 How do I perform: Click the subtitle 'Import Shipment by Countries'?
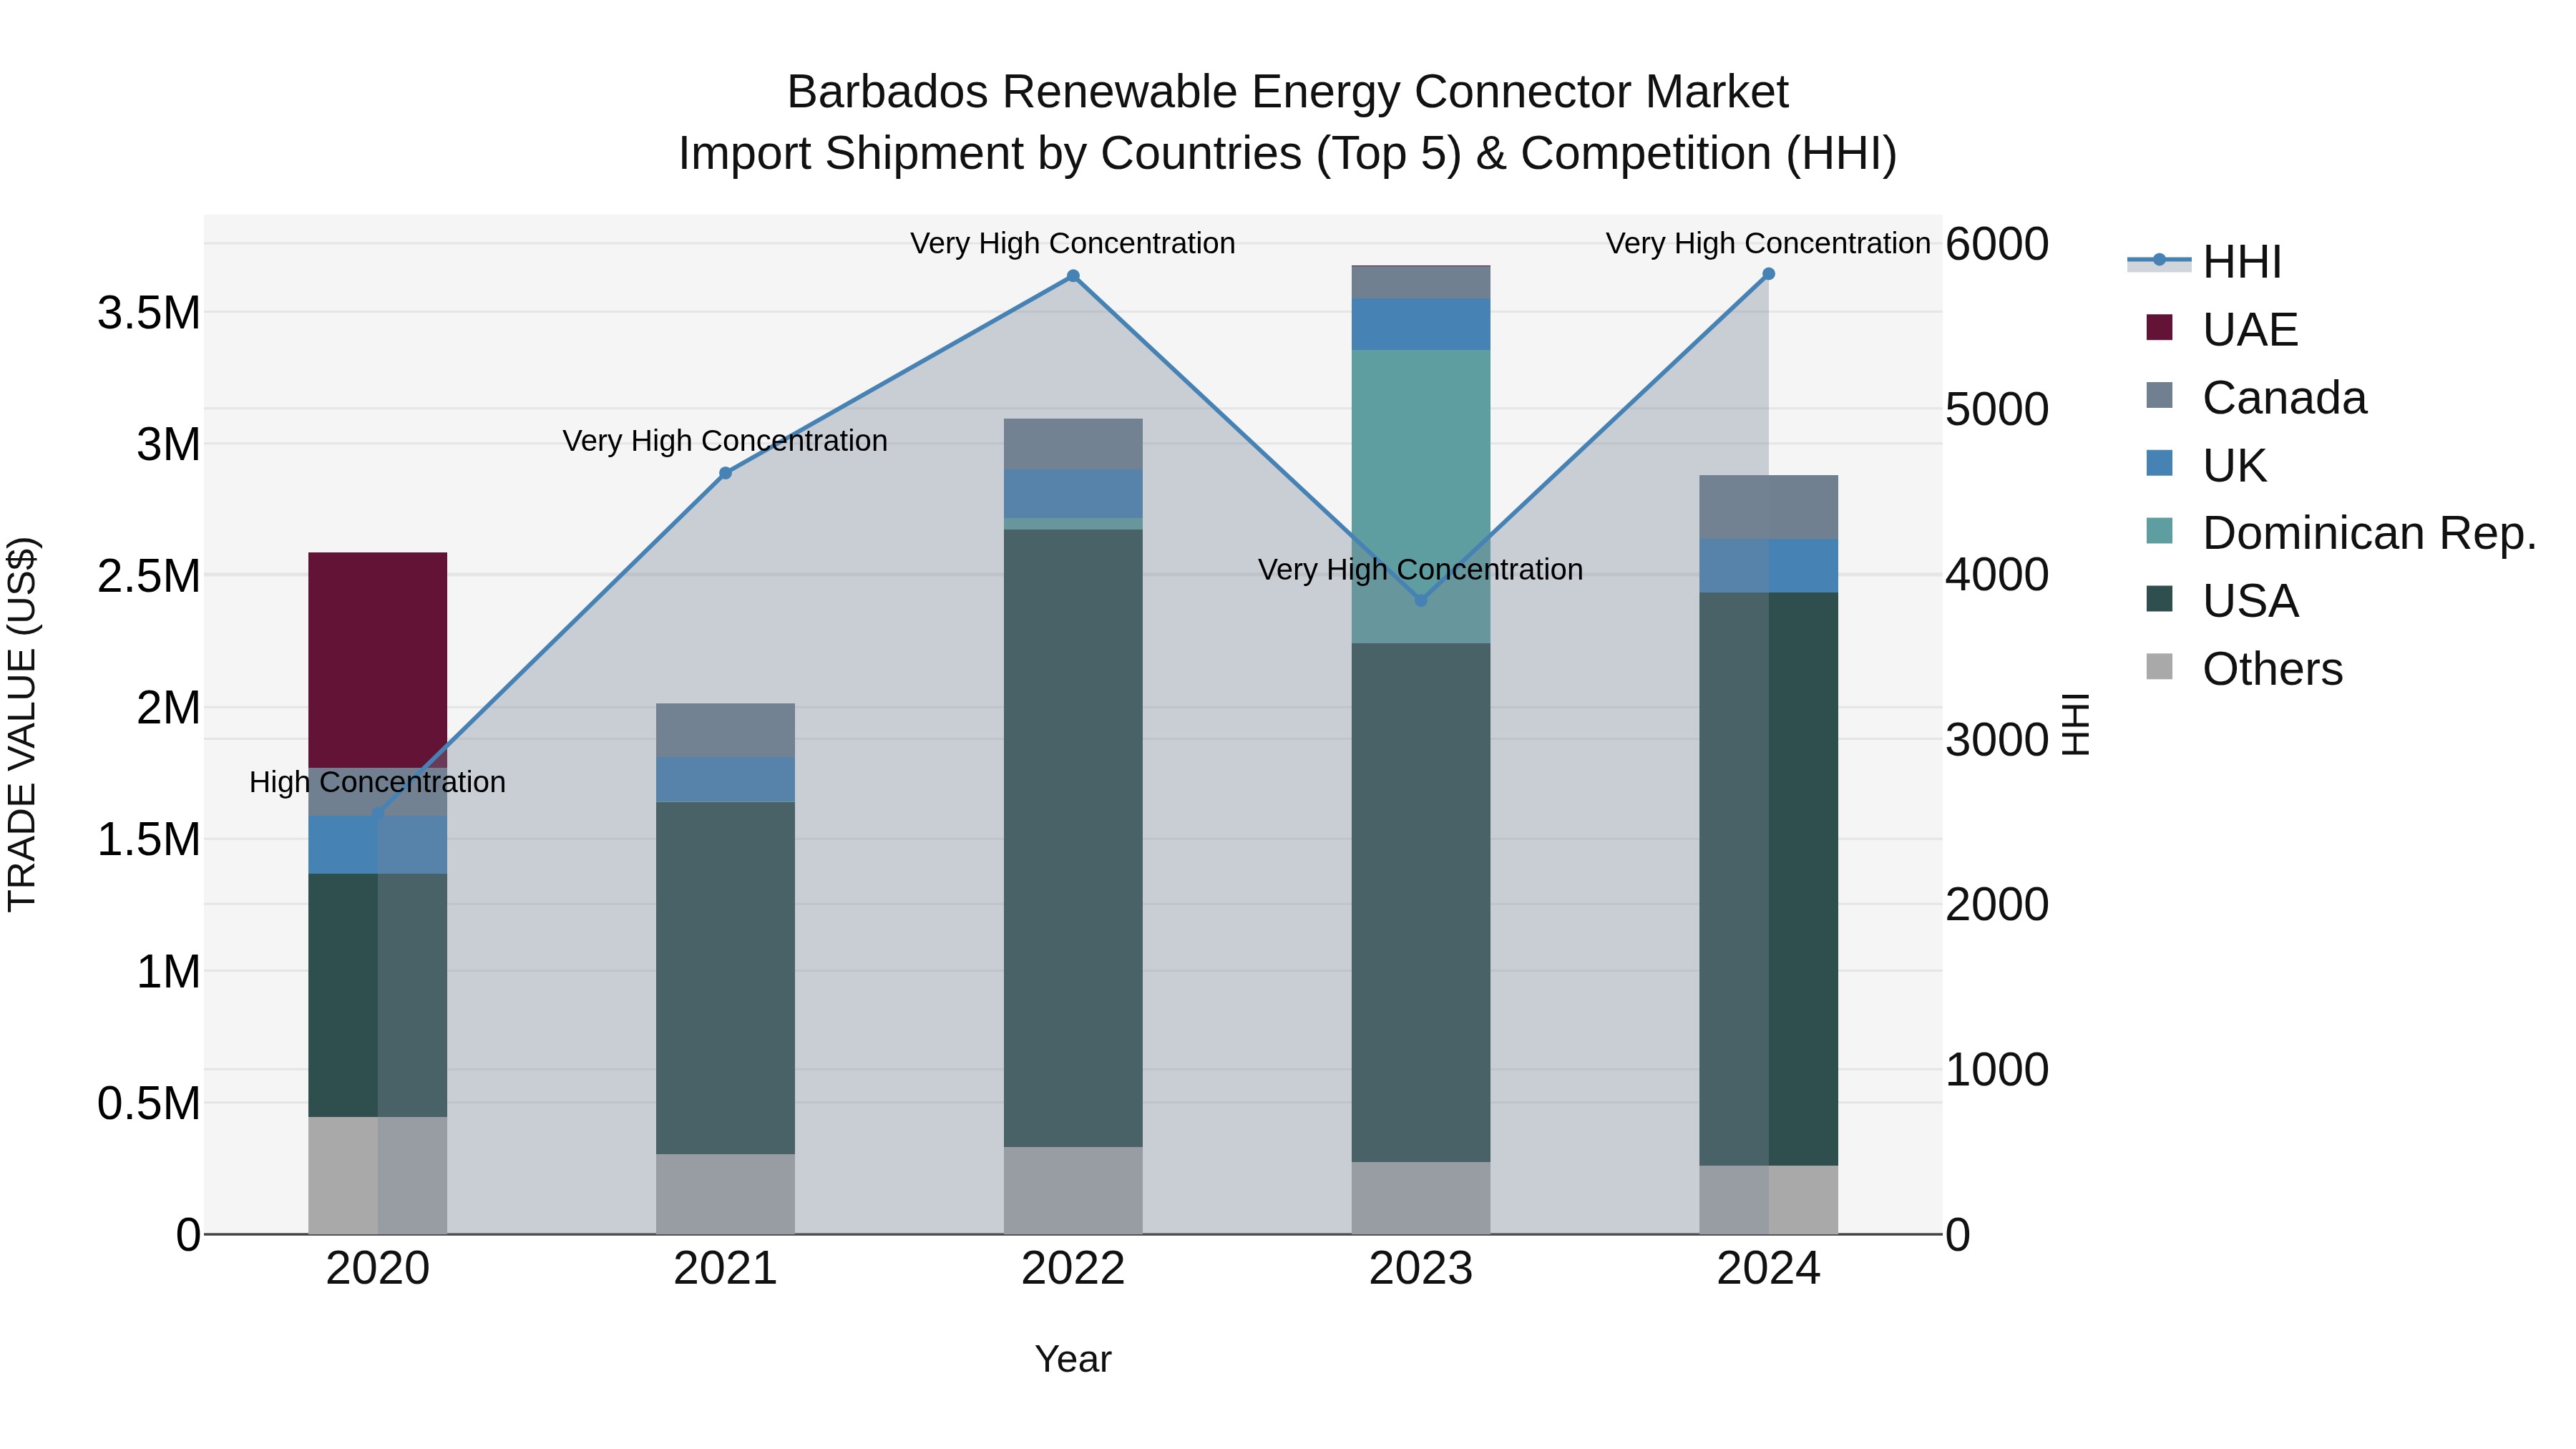(x=991, y=154)
